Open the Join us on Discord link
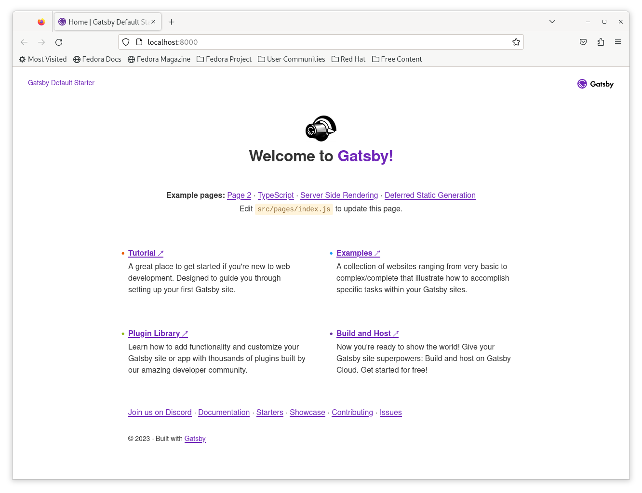Image resolution: width=642 pixels, height=493 pixels. click(160, 412)
